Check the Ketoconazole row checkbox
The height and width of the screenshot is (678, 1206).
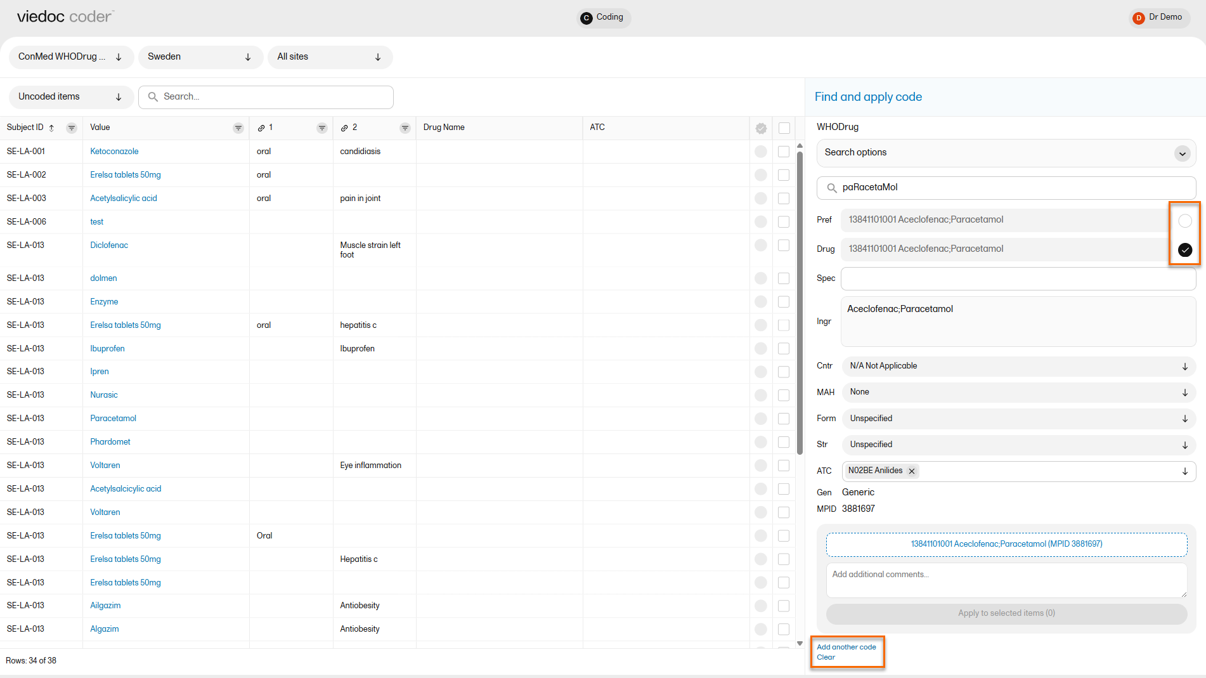click(x=784, y=152)
